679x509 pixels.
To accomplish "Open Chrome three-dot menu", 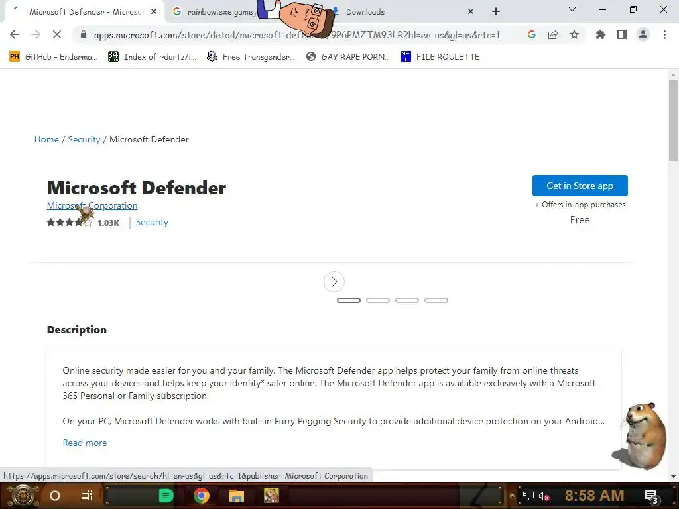I will point(664,34).
